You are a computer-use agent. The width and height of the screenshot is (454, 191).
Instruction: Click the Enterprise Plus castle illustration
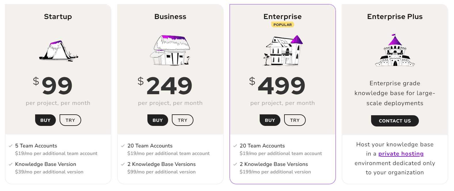395,51
